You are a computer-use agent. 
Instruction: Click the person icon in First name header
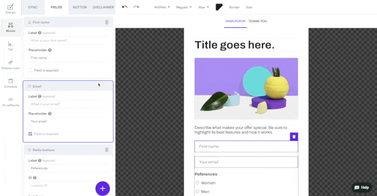(x=29, y=22)
